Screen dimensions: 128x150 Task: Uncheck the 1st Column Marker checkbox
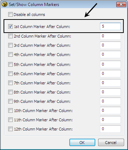10,26
